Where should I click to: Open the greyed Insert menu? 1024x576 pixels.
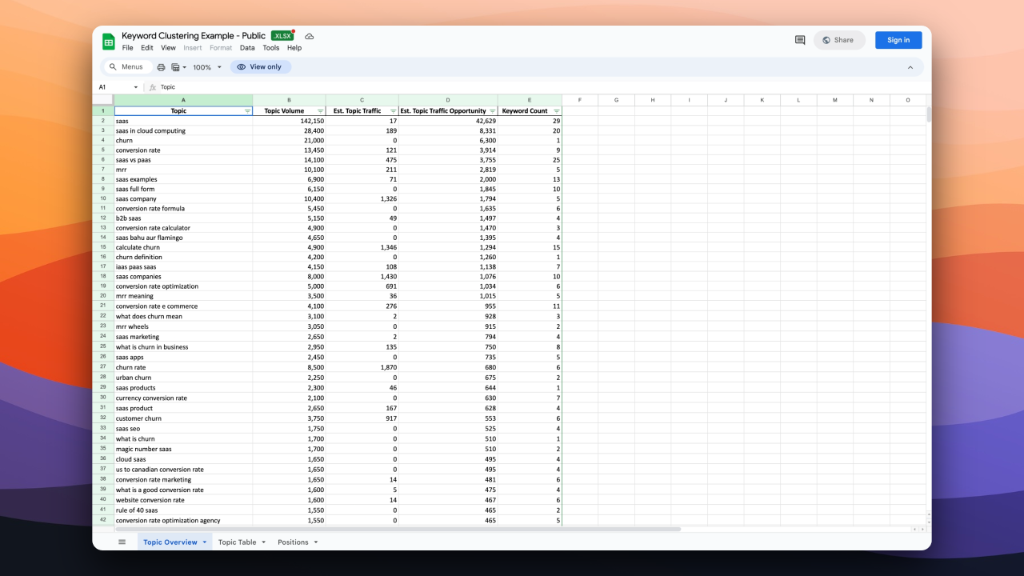coord(193,48)
